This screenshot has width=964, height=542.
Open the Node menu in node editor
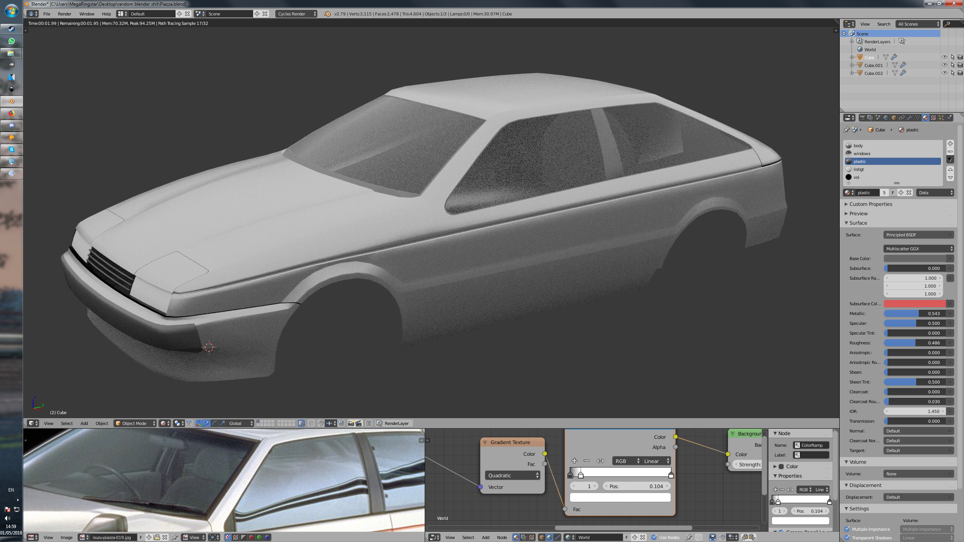502,537
